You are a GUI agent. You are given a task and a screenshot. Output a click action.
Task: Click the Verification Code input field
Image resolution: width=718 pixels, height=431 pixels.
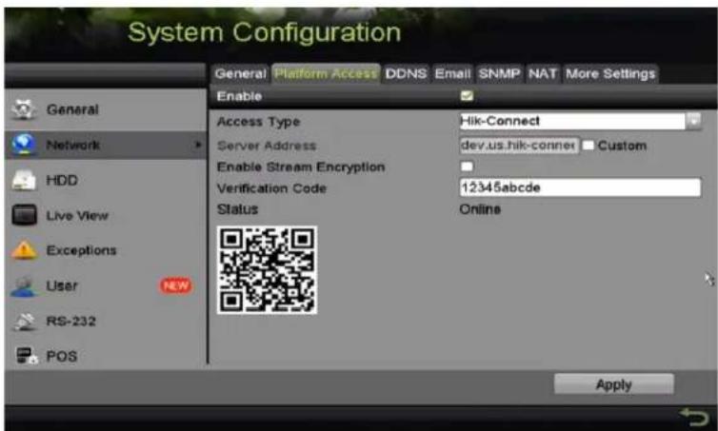[x=580, y=187]
